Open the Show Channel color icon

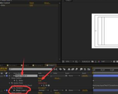99,61
